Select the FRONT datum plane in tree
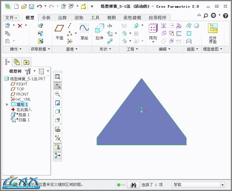This screenshot has height=191, width=232. pyautogui.click(x=20, y=94)
